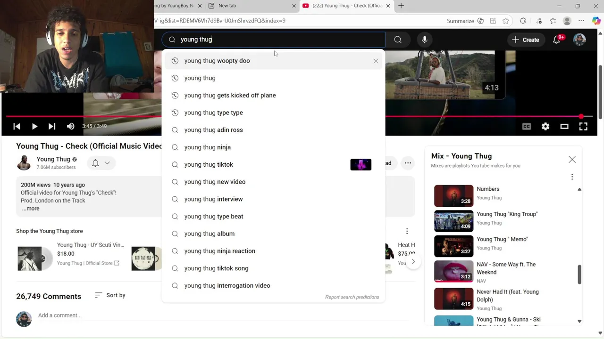Mute the video with the speaker icon
Screen dimensions: 604x339
[x=70, y=126]
